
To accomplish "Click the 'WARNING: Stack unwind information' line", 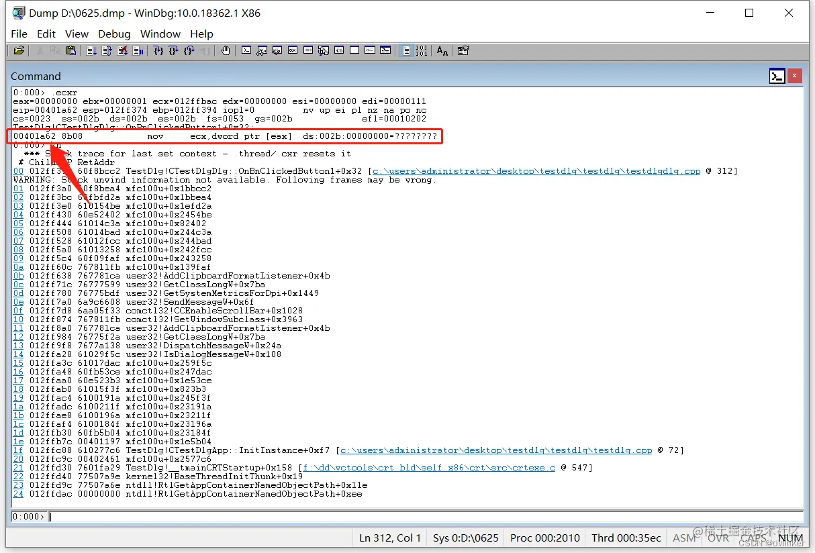I will point(225,180).
